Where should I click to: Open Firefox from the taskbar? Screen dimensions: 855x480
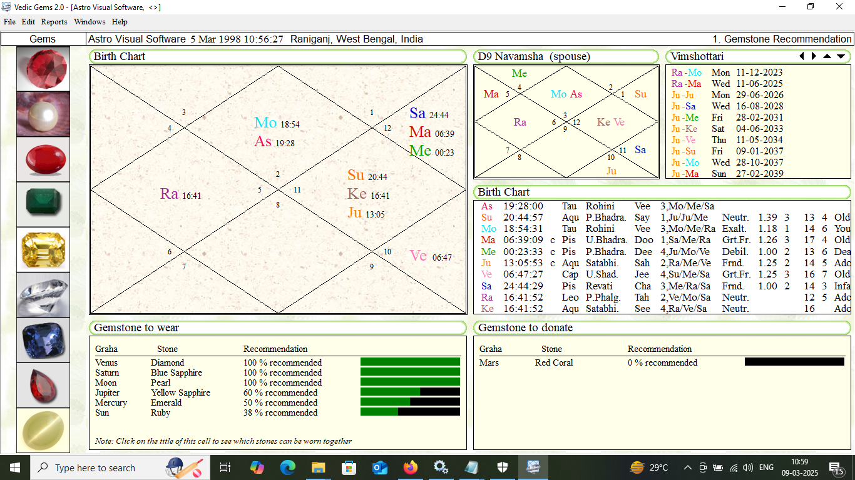[411, 467]
